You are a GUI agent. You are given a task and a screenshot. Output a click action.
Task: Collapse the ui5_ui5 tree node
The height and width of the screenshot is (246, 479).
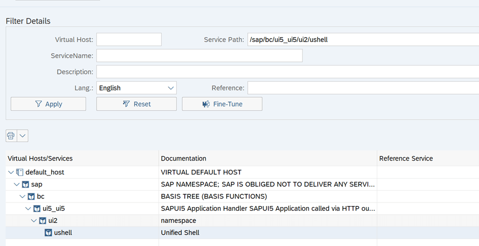pyautogui.click(x=28, y=209)
